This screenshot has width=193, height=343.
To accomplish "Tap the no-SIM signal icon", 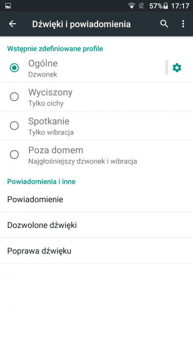I will tap(141, 6).
